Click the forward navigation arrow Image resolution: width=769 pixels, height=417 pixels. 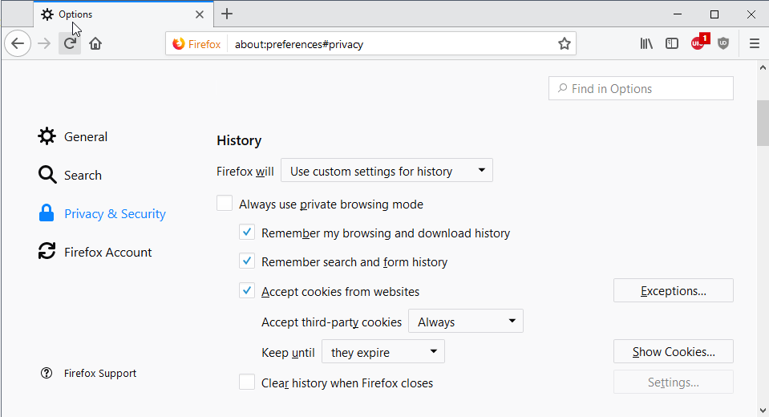(x=44, y=43)
